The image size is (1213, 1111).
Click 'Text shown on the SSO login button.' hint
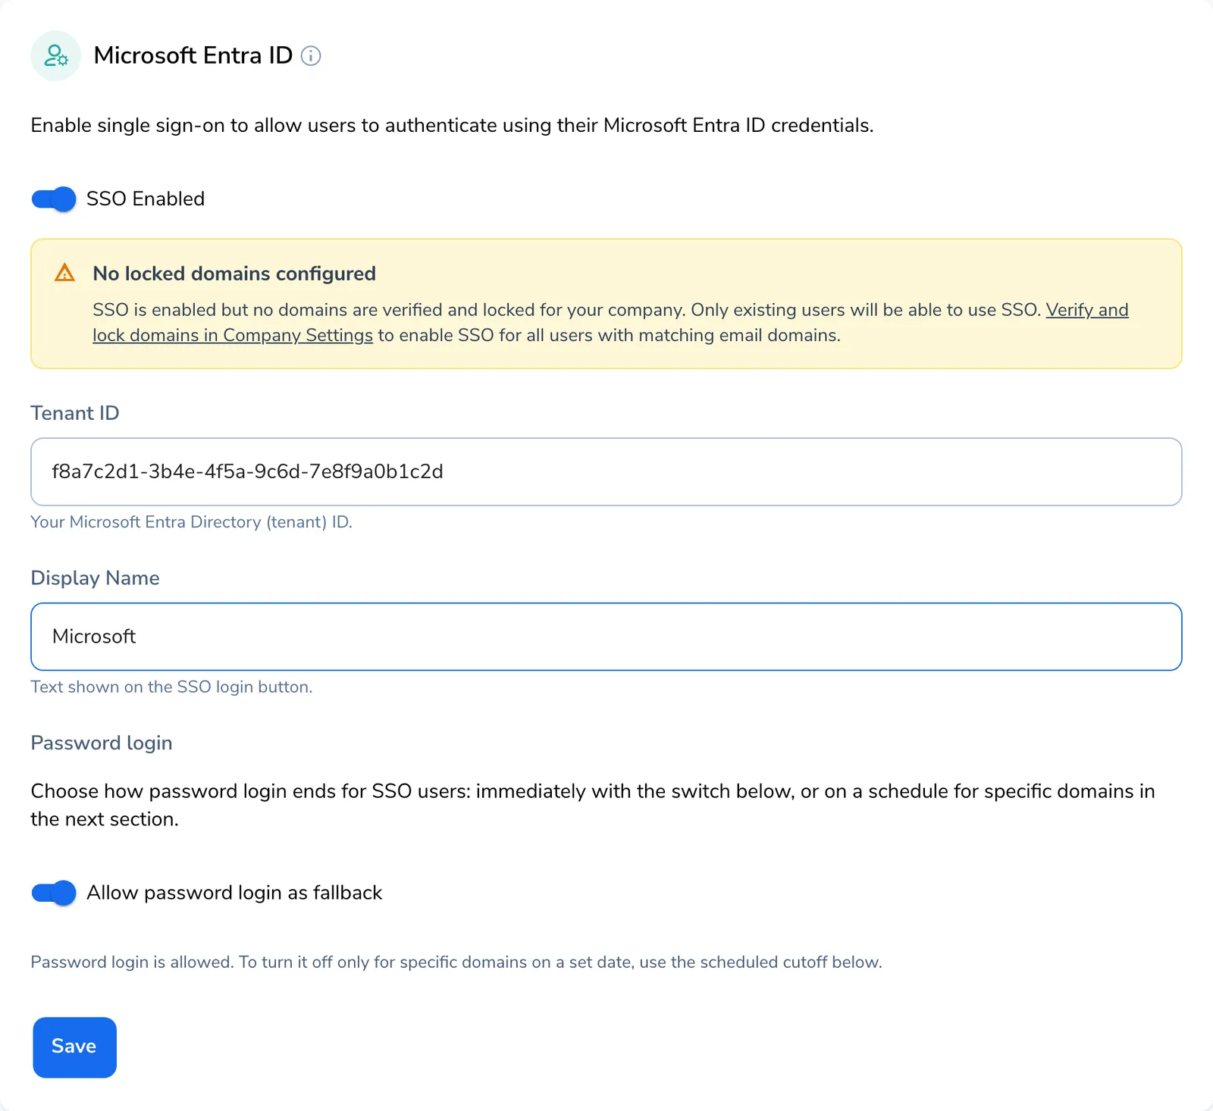click(x=171, y=687)
